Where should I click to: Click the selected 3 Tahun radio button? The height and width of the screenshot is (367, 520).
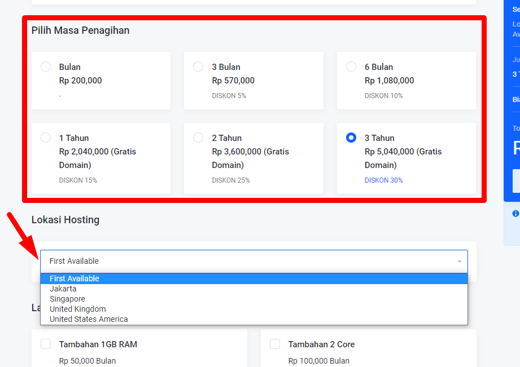[x=351, y=138]
